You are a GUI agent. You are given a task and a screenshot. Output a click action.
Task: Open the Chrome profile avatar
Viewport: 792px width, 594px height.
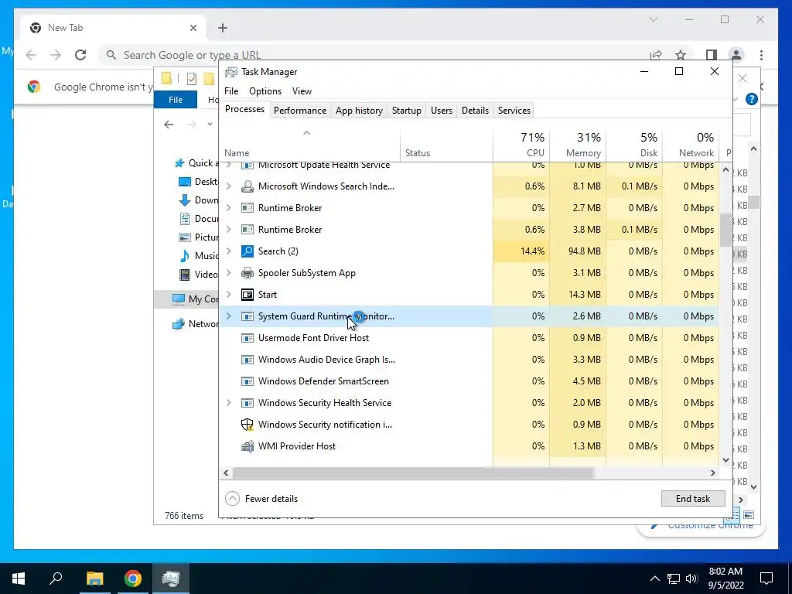click(x=736, y=55)
